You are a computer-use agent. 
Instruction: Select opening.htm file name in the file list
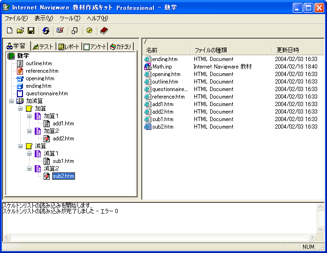166,74
